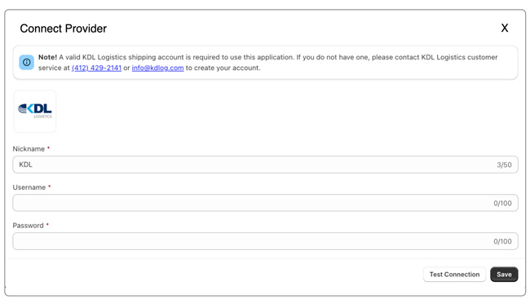Call link (412) 429-2141
This screenshot has height=308, width=530.
(x=96, y=68)
